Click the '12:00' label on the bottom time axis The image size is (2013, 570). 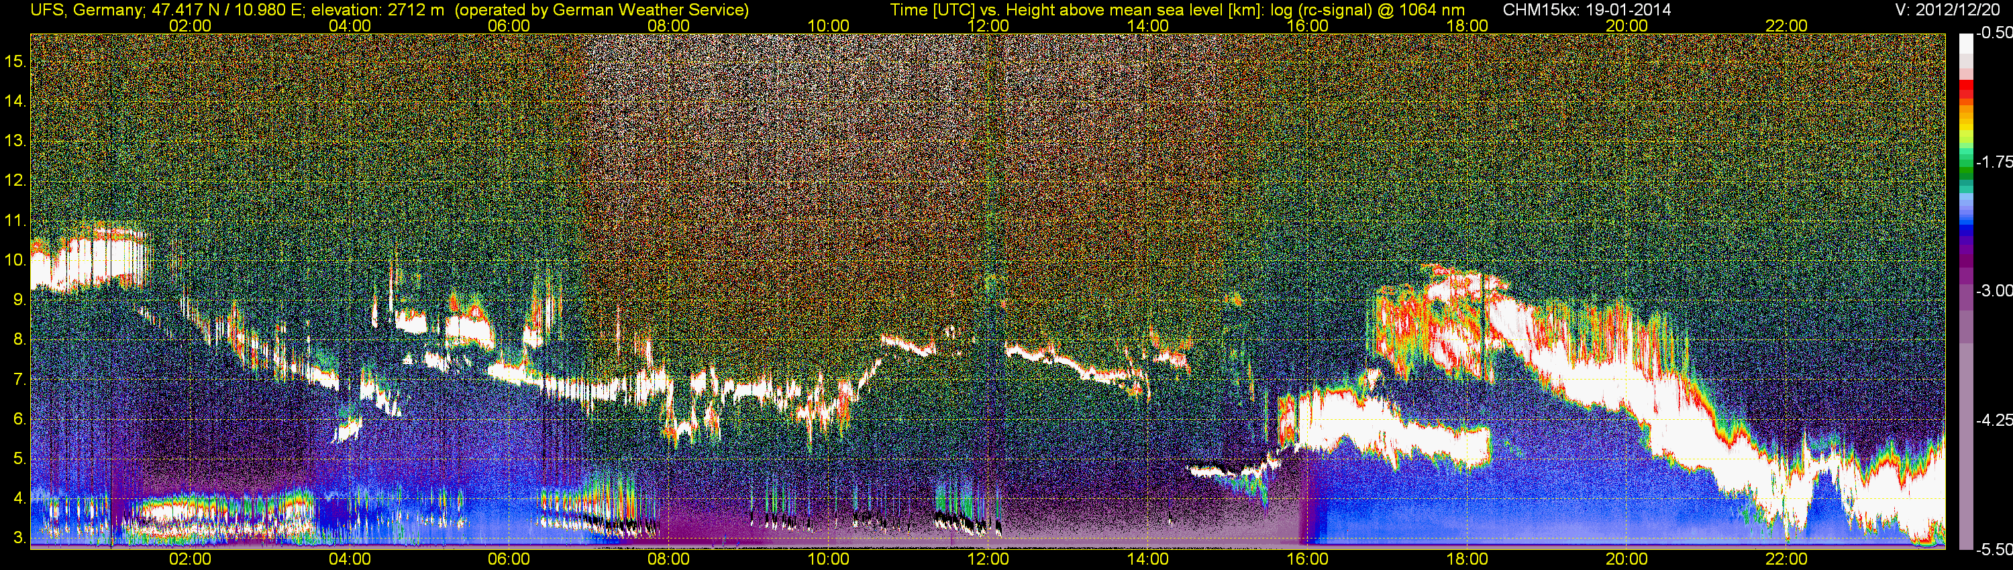988,559
